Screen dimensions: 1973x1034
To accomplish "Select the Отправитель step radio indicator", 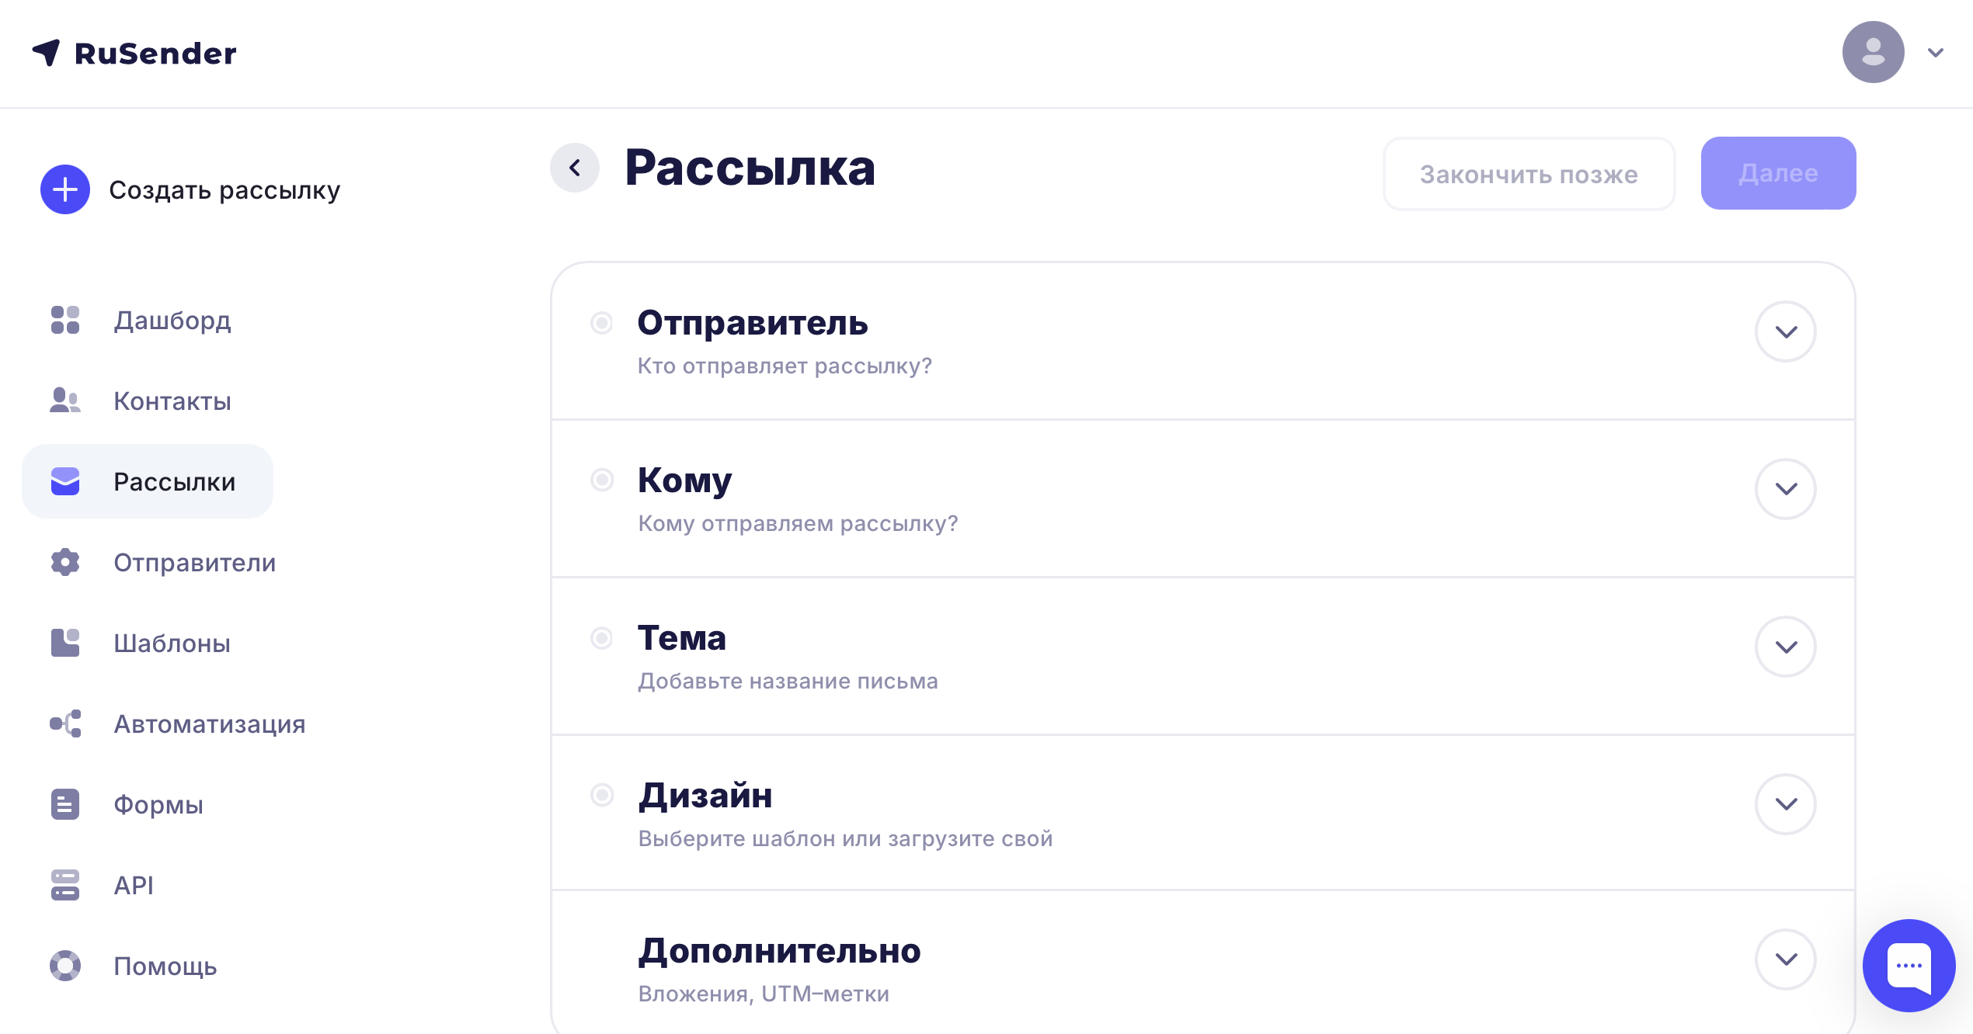I will [x=602, y=322].
